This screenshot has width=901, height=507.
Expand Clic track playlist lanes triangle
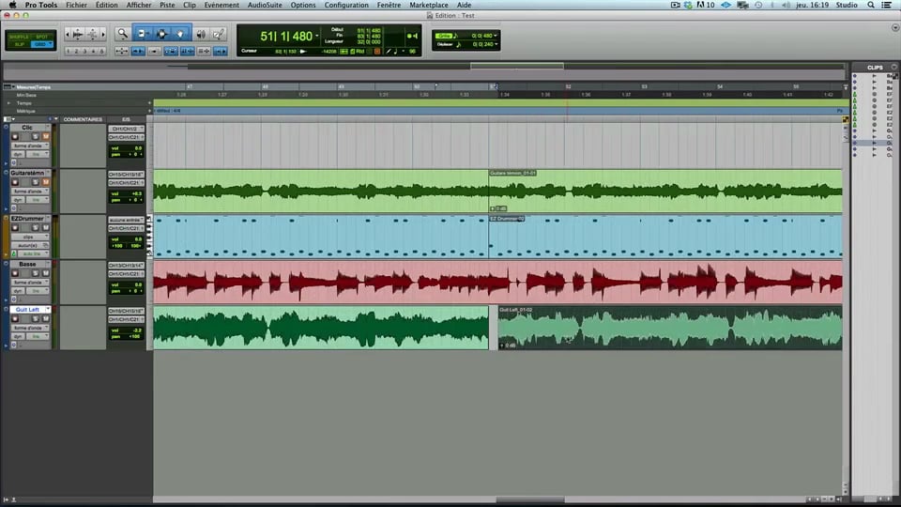(7, 163)
